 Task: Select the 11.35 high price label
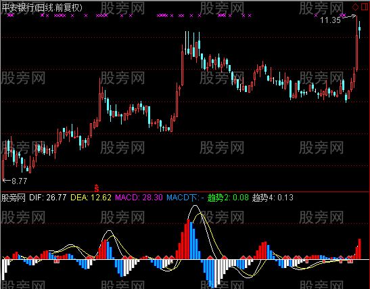click(330, 20)
